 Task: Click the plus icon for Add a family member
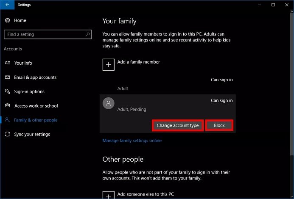(x=108, y=64)
